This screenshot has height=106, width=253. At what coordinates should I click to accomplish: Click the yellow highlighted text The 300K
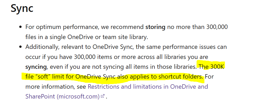(x=212, y=67)
